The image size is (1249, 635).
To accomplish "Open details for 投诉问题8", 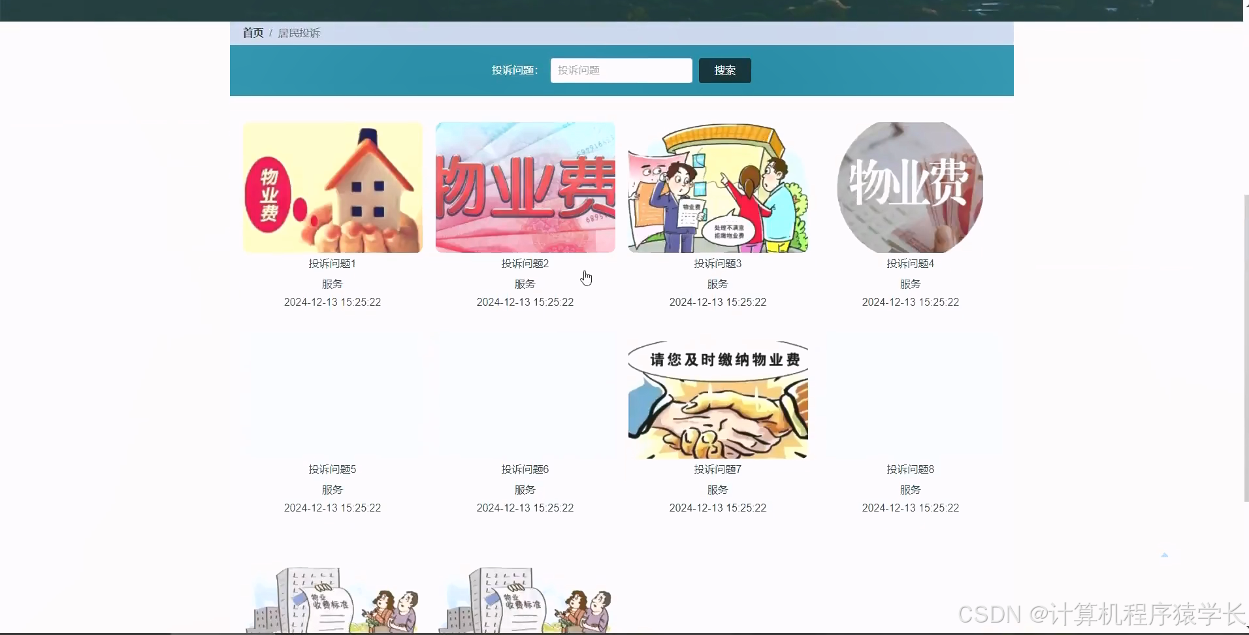I will tap(910, 468).
